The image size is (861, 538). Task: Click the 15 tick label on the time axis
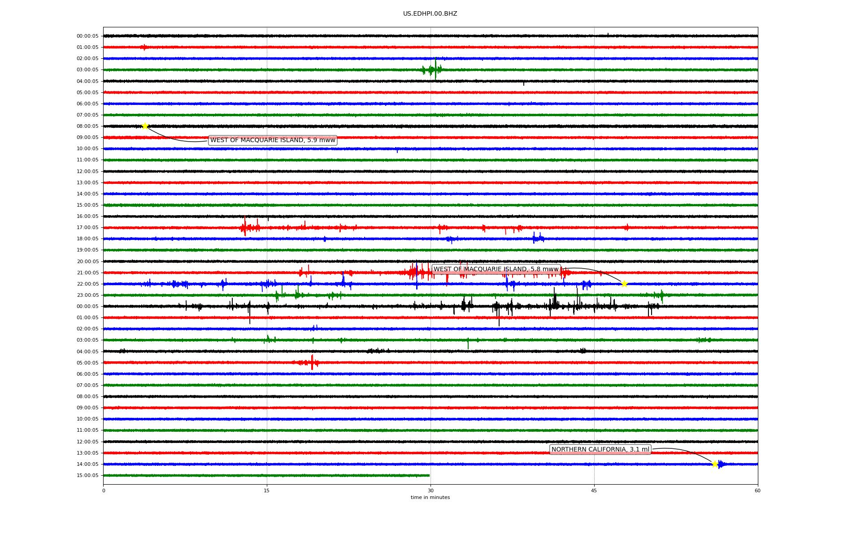(x=267, y=490)
